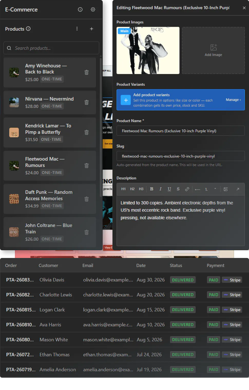
Task: Delete Nirvana Nevermind product
Action: pyautogui.click(x=87, y=102)
